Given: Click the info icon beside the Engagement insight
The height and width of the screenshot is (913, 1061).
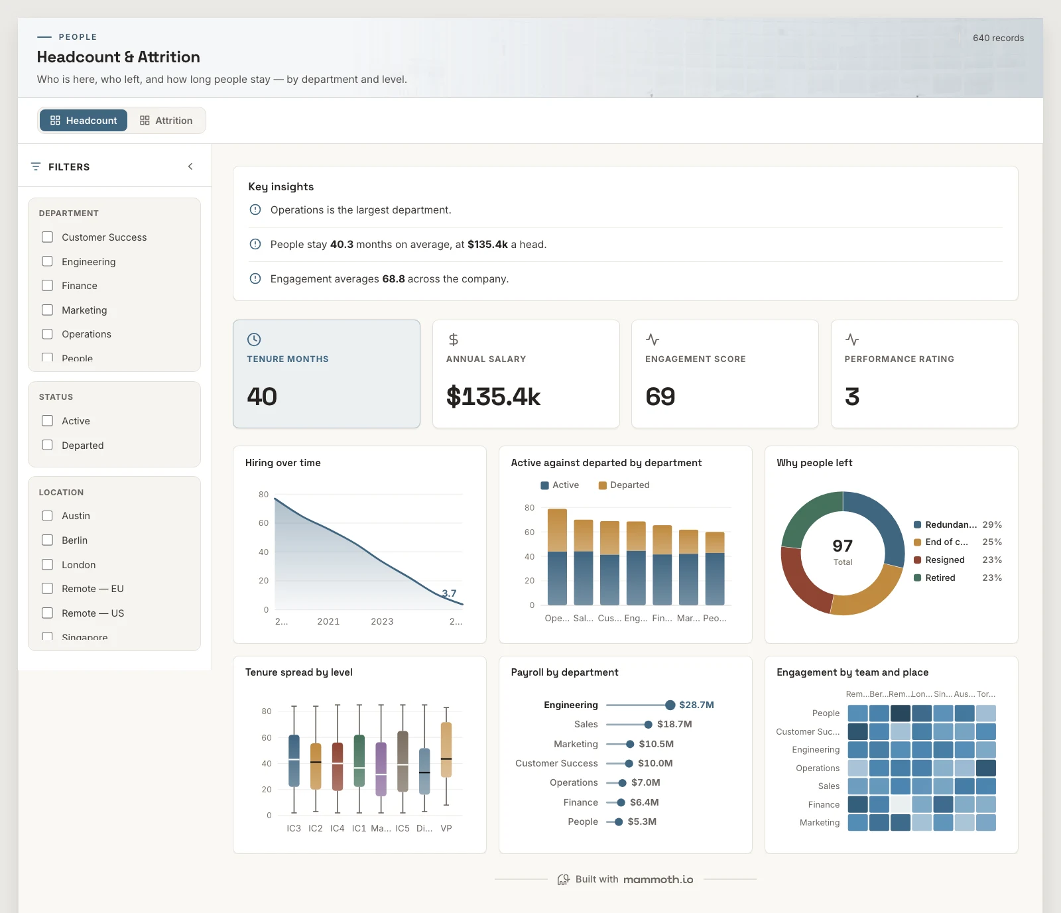Looking at the screenshot, I should pyautogui.click(x=255, y=278).
